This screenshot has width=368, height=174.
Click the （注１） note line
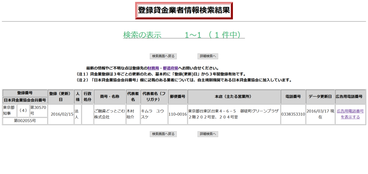click(161, 74)
